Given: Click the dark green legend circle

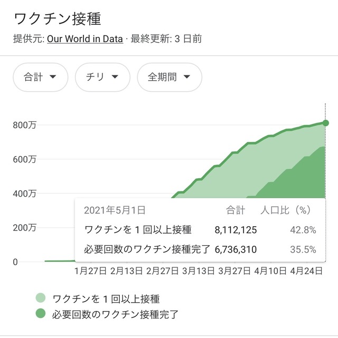Looking at the screenshot, I should pyautogui.click(x=41, y=315).
